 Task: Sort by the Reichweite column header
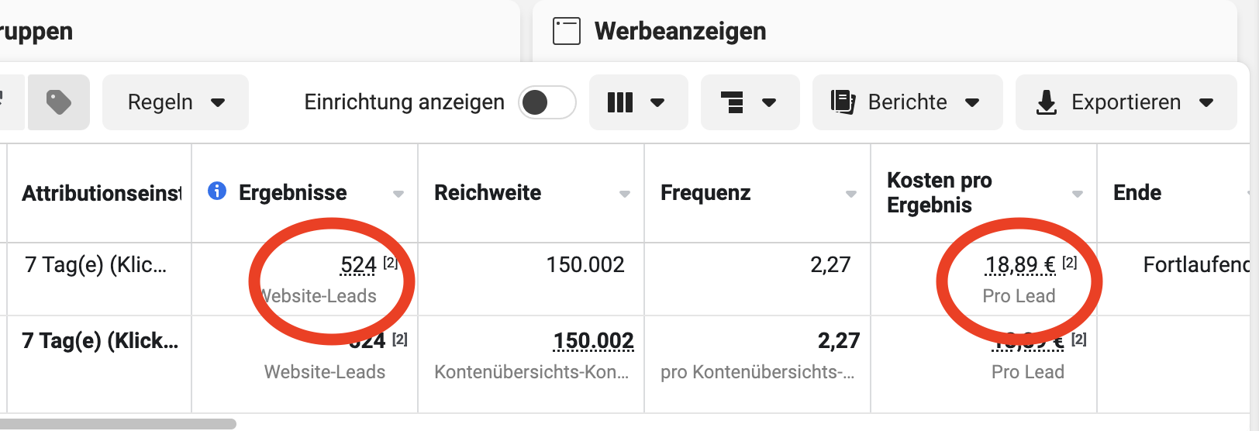coord(488,193)
